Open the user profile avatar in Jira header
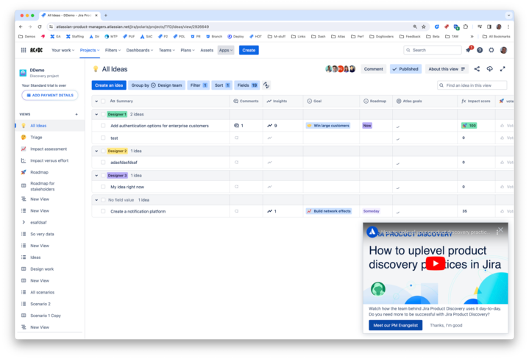 [x=503, y=50]
